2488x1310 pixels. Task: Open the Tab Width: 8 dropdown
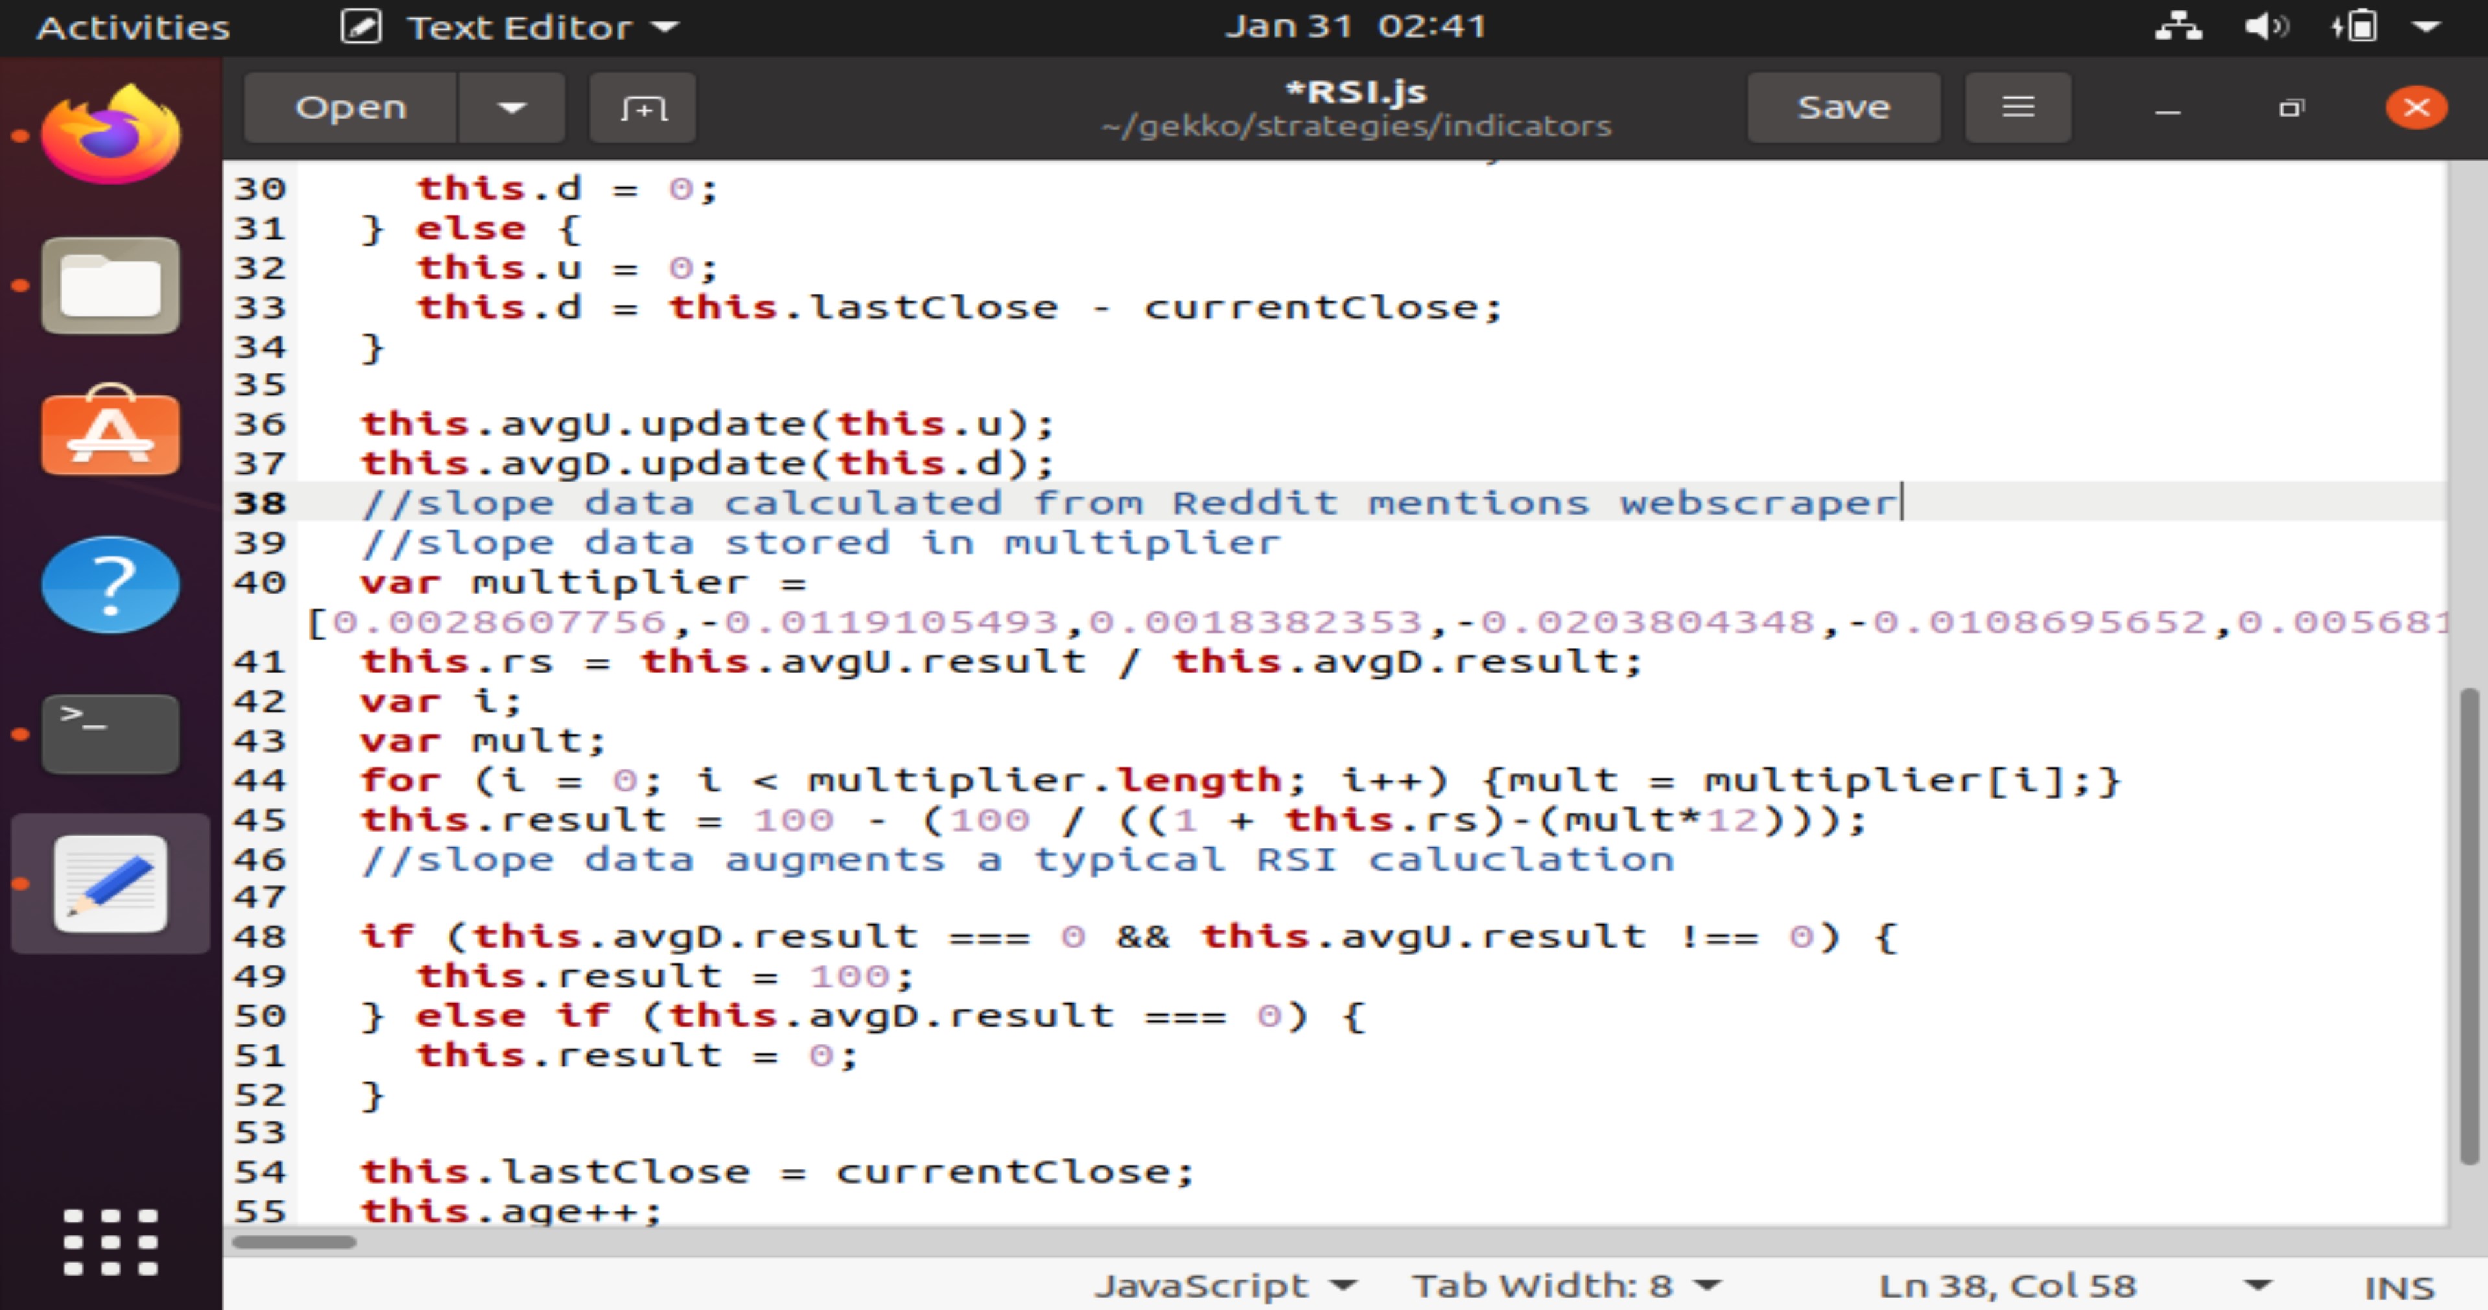pos(1565,1286)
